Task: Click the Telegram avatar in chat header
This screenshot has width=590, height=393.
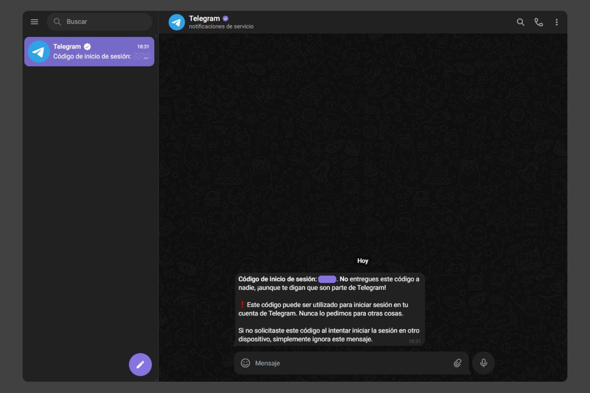Action: (177, 22)
